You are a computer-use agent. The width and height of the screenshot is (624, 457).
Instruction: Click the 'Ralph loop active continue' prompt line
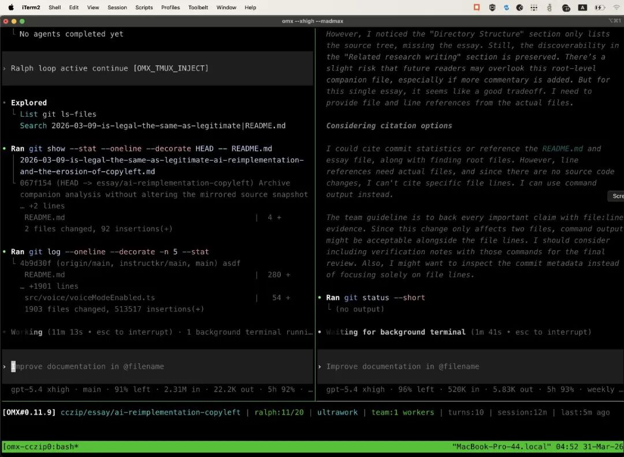click(x=110, y=68)
